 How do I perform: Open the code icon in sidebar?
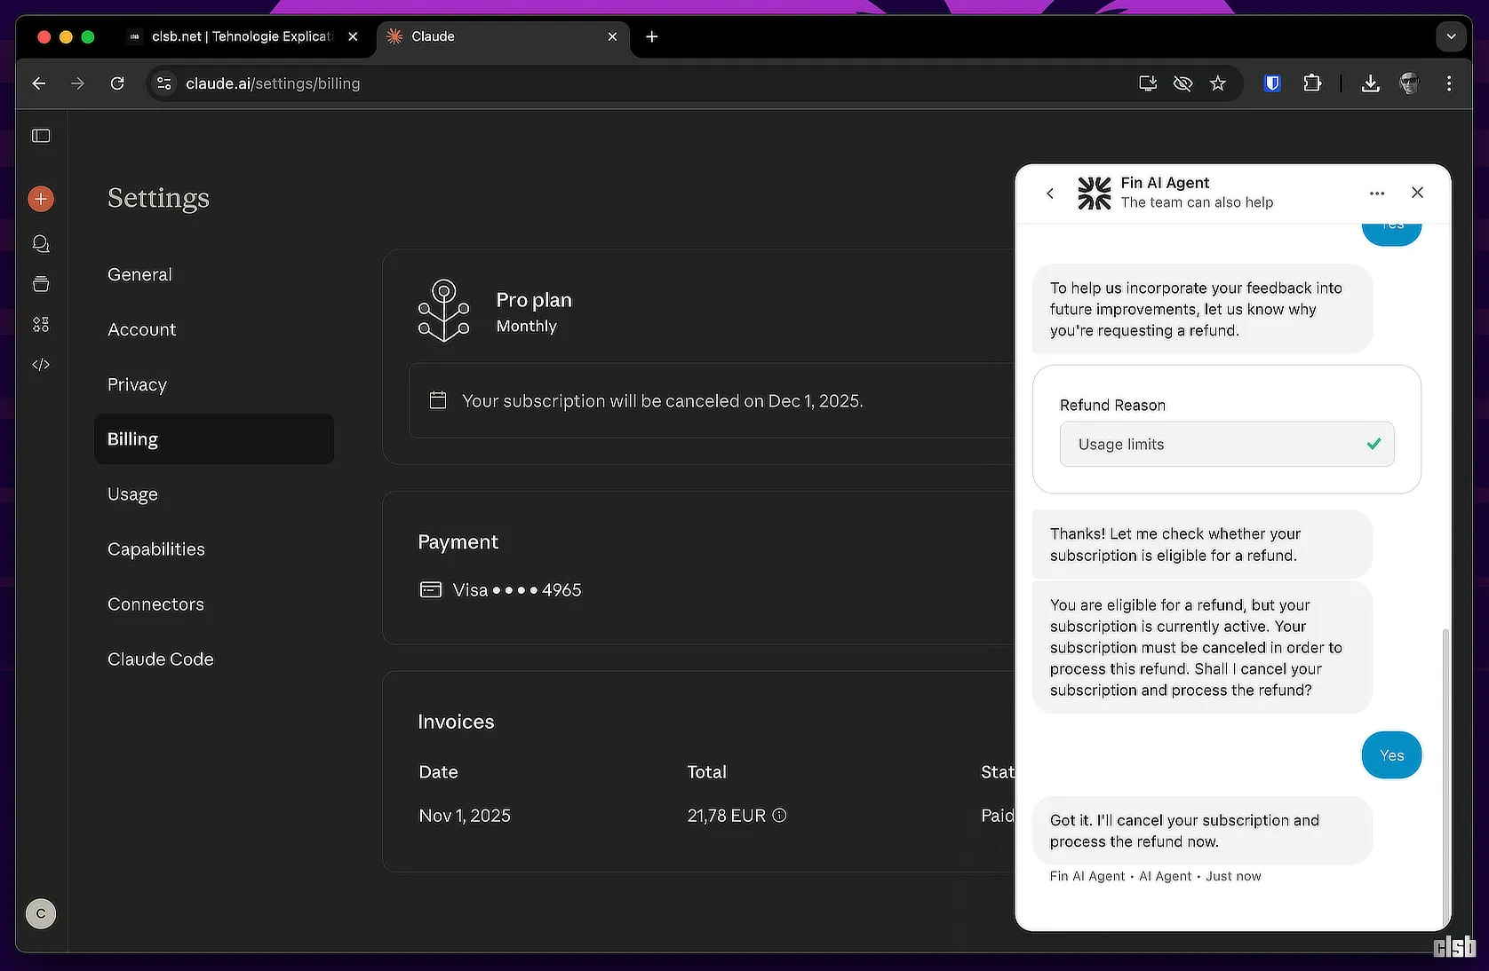[x=41, y=365]
